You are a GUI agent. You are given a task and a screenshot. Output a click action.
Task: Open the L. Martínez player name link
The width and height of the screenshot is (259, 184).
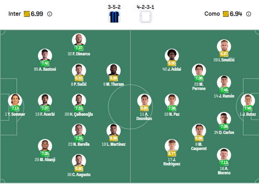click(114, 144)
